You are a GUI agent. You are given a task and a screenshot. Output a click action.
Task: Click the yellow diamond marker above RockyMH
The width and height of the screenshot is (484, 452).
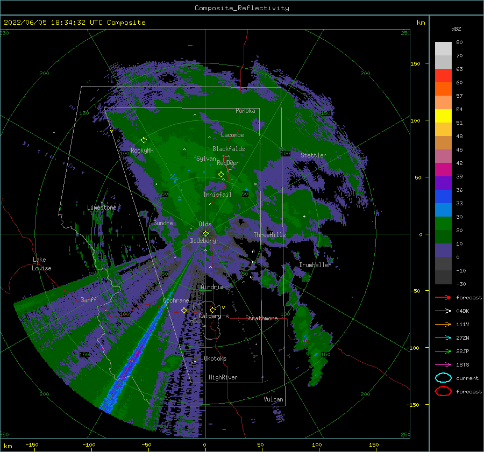(x=144, y=140)
